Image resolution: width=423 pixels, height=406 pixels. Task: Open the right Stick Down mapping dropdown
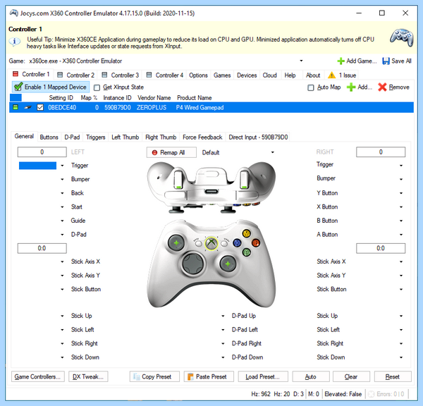point(401,357)
